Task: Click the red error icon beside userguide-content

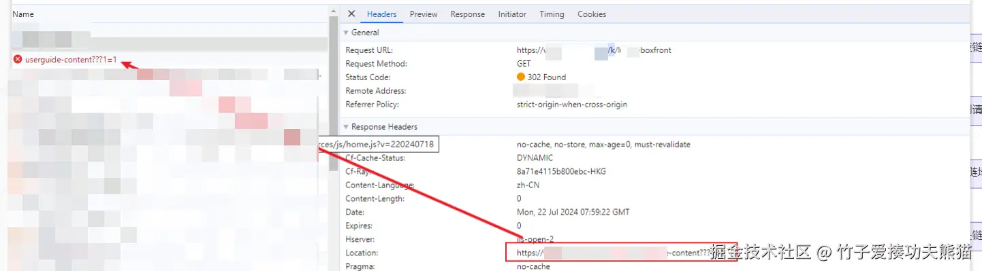Action: pos(18,60)
